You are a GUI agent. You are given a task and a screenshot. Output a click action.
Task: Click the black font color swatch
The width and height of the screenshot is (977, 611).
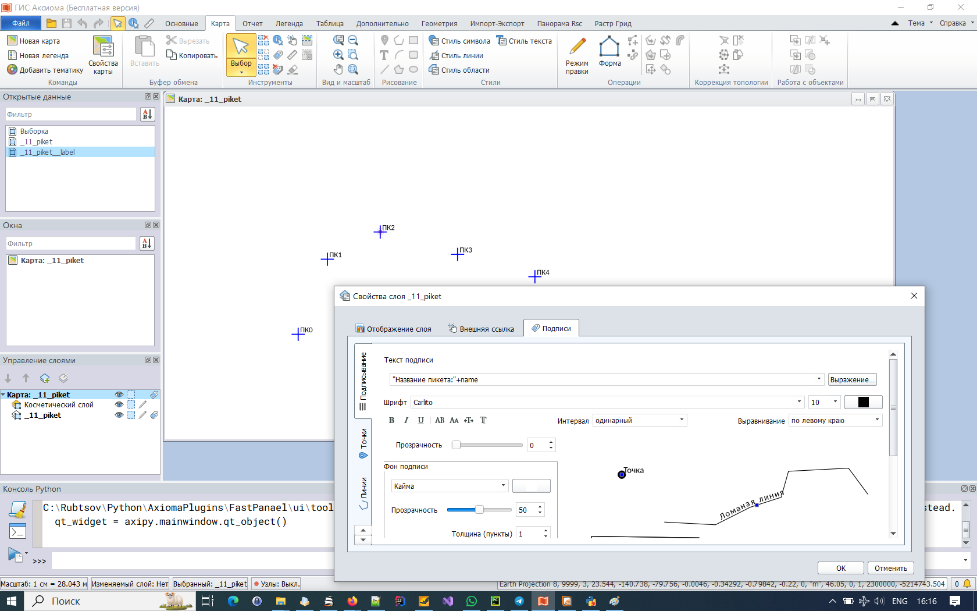[x=863, y=402]
